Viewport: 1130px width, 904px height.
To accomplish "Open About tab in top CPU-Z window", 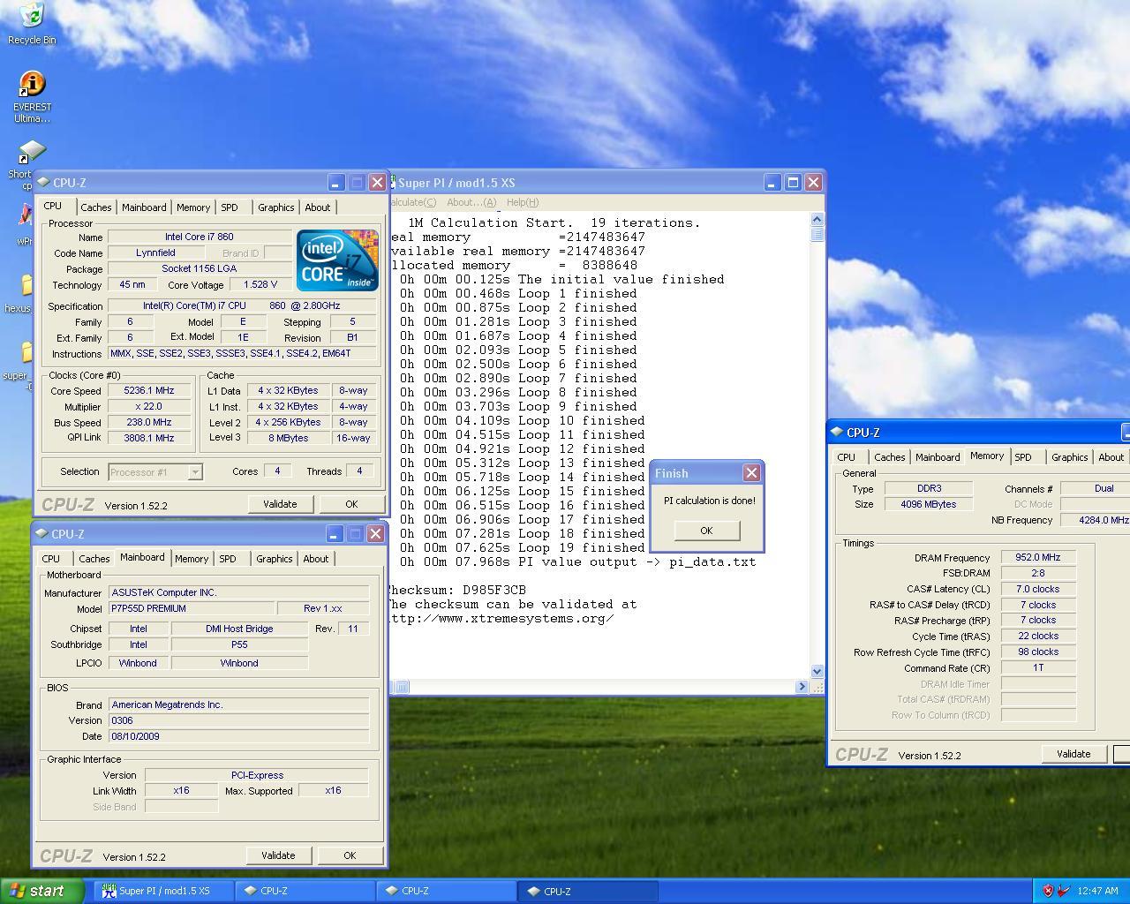I will (x=318, y=207).
